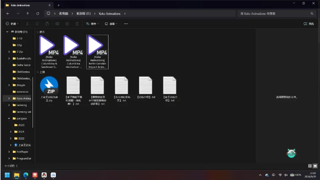Refresh the current folder view

(x=38, y=14)
